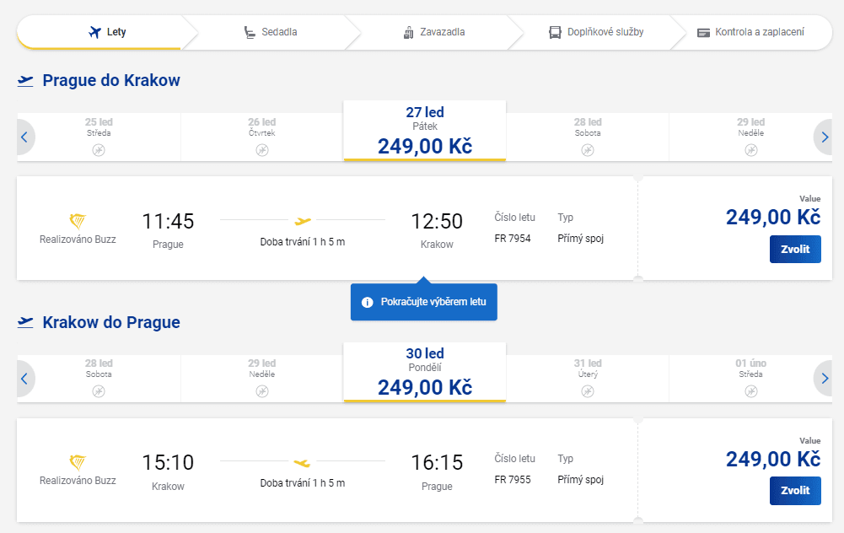Open Kontrola a zaplacení step
844x533 pixels.
coord(751,32)
